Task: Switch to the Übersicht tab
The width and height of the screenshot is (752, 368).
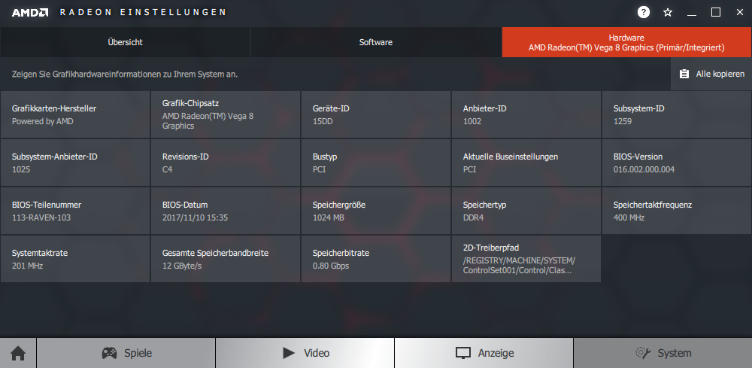Action: tap(125, 42)
